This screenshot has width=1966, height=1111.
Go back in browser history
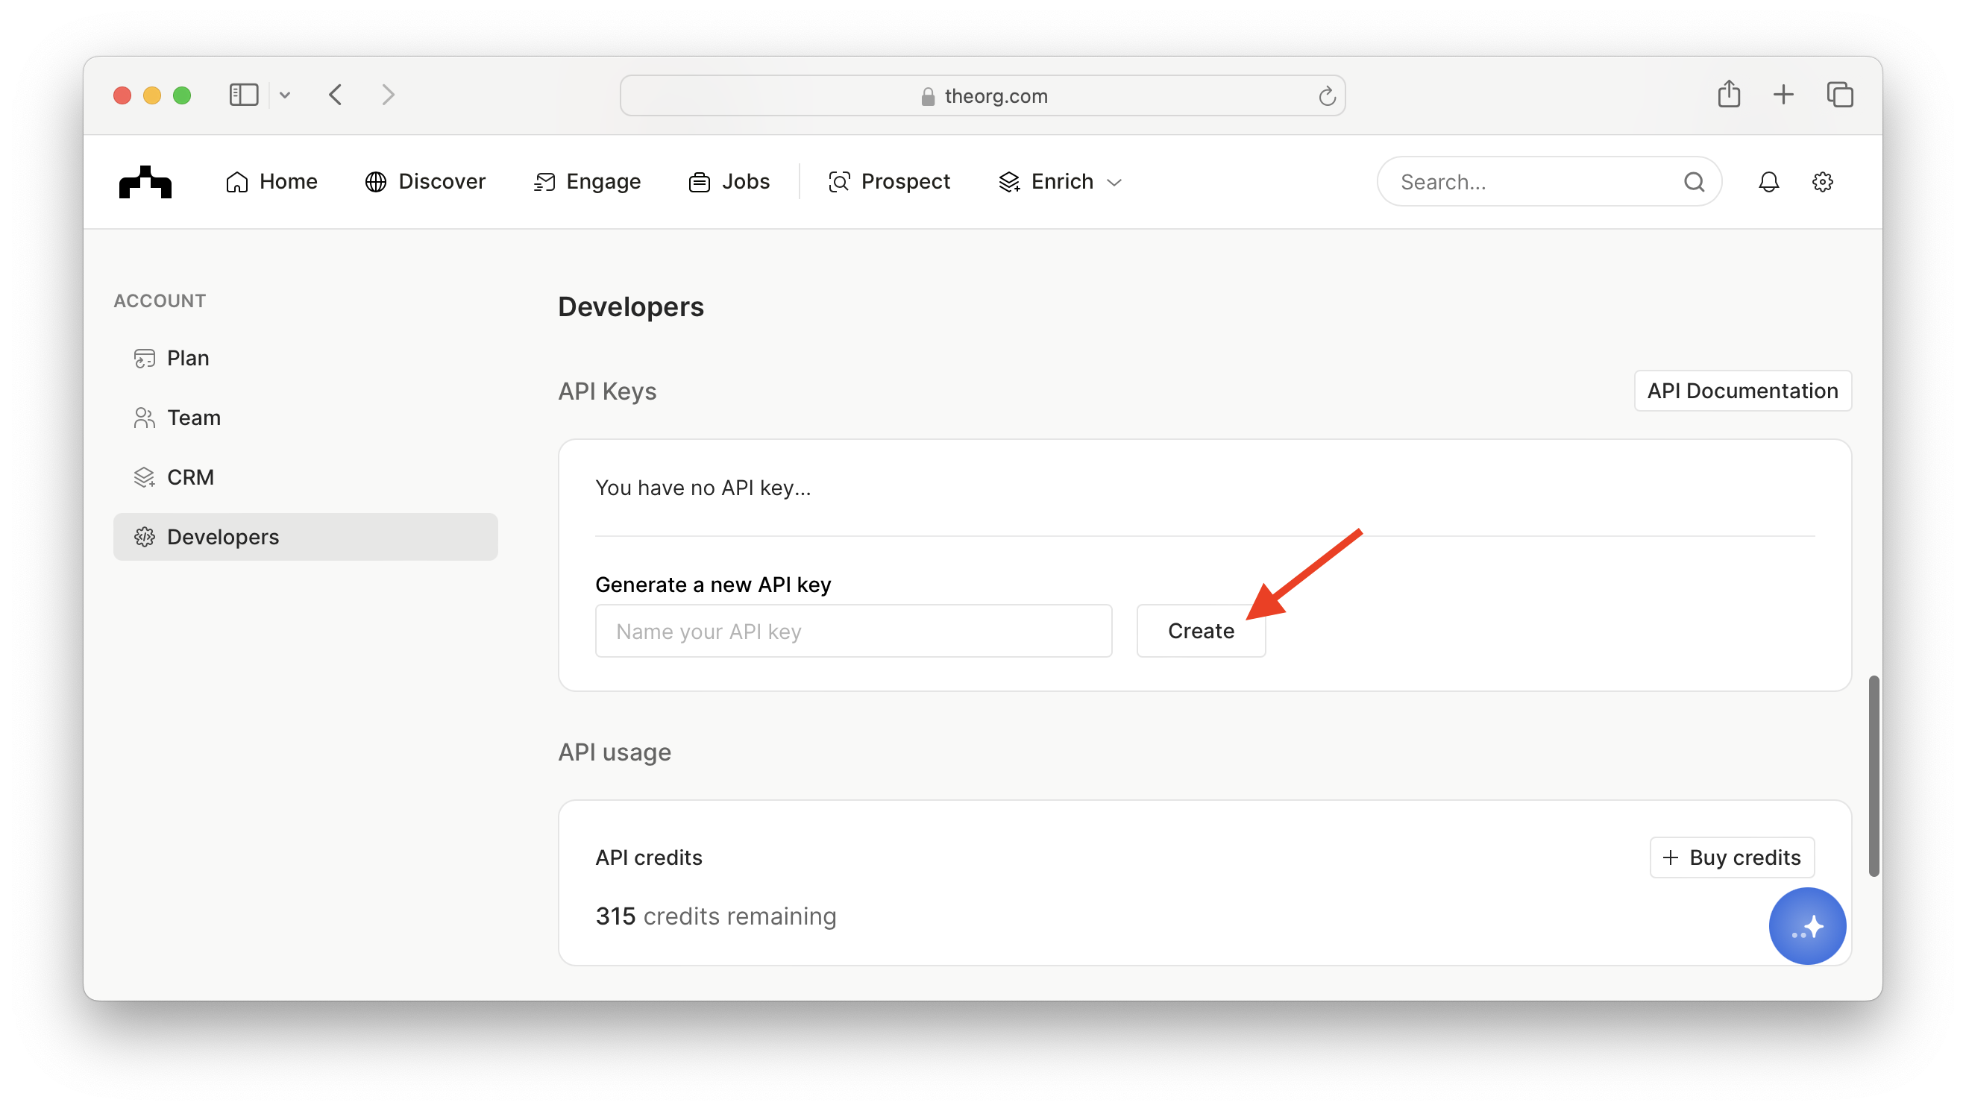(x=335, y=95)
